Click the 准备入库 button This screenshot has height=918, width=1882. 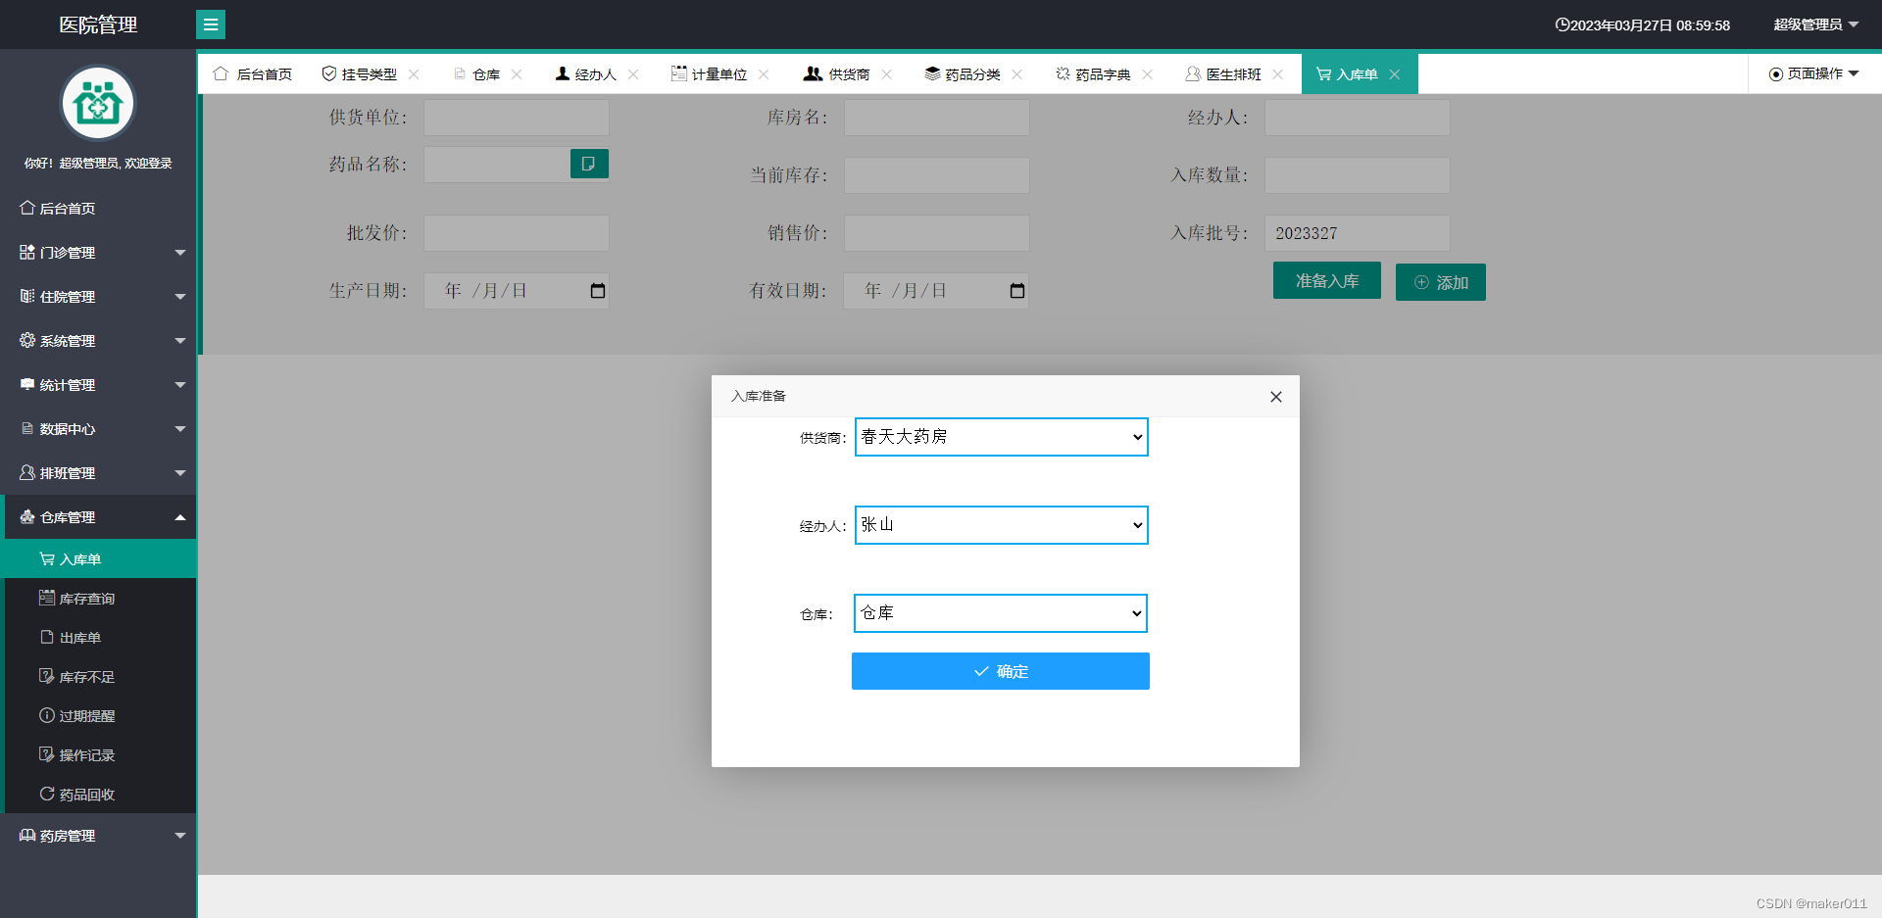coord(1327,281)
